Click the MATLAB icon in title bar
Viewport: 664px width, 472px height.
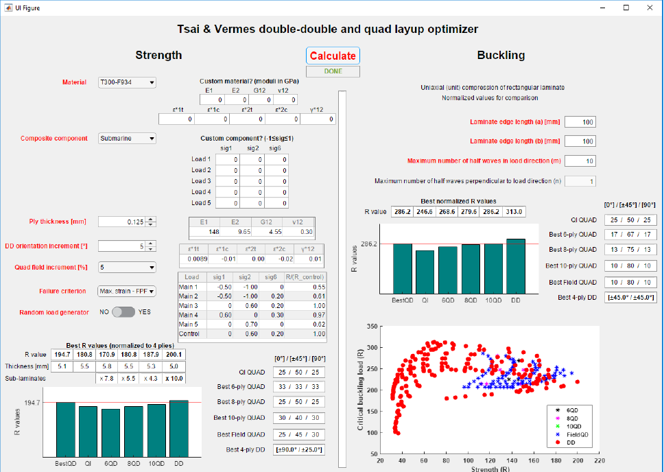[8, 8]
